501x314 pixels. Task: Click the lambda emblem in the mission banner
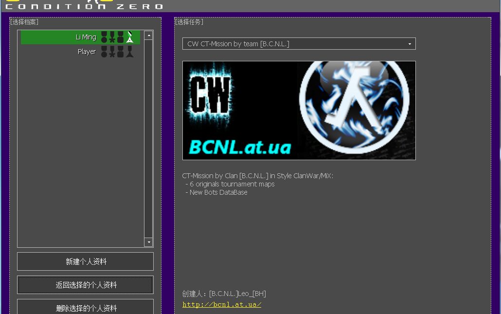(356, 107)
